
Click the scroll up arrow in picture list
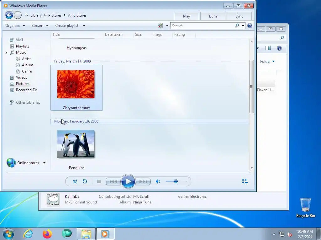pyautogui.click(x=252, y=41)
